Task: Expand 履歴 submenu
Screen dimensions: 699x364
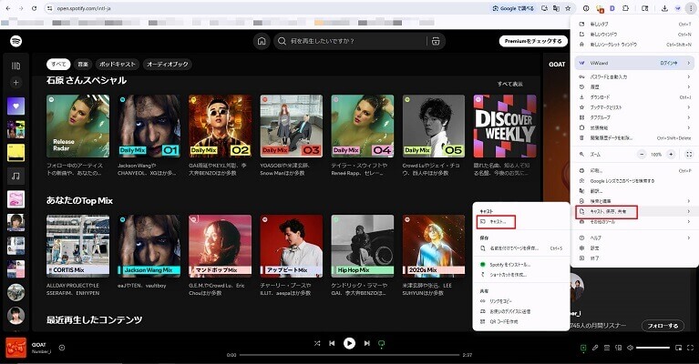Action: (x=635, y=87)
